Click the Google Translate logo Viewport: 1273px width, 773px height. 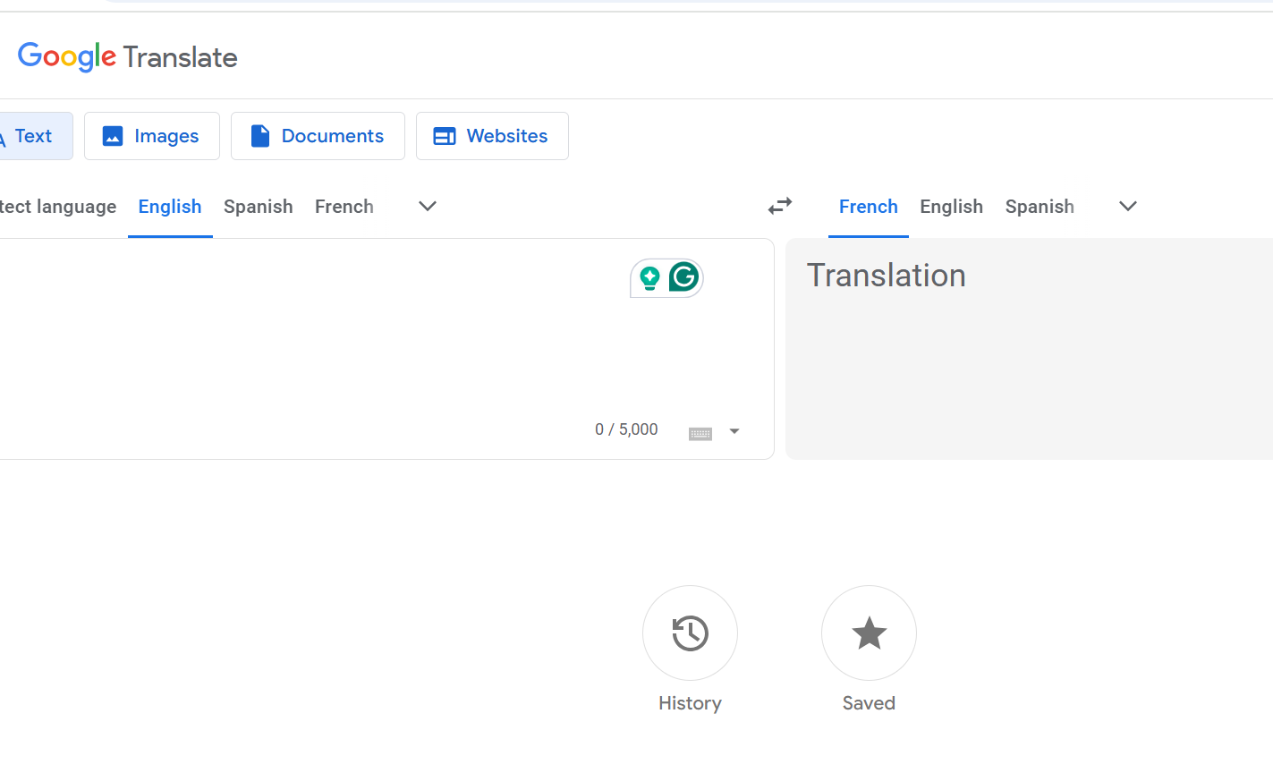[x=128, y=57]
